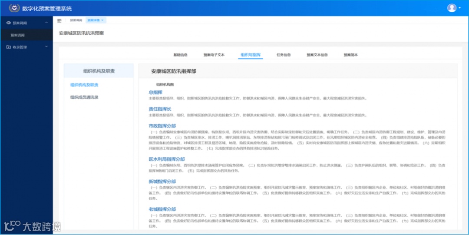
Task: Click the 新城指挥分部 heading
Action: 162,182
